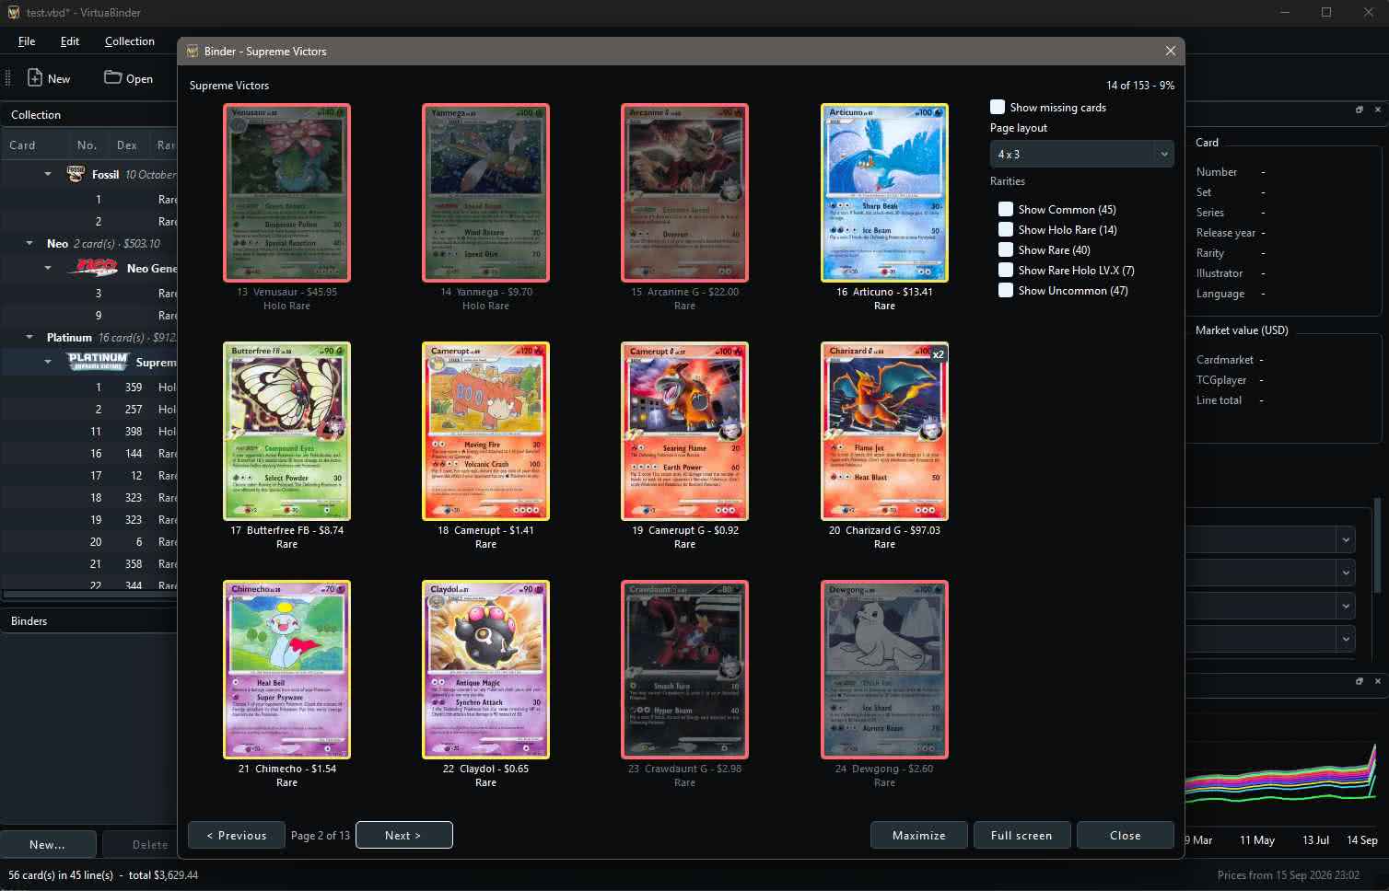Select the Charizard G card thumbnail

point(884,431)
